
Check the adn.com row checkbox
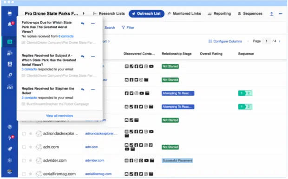[24, 147]
